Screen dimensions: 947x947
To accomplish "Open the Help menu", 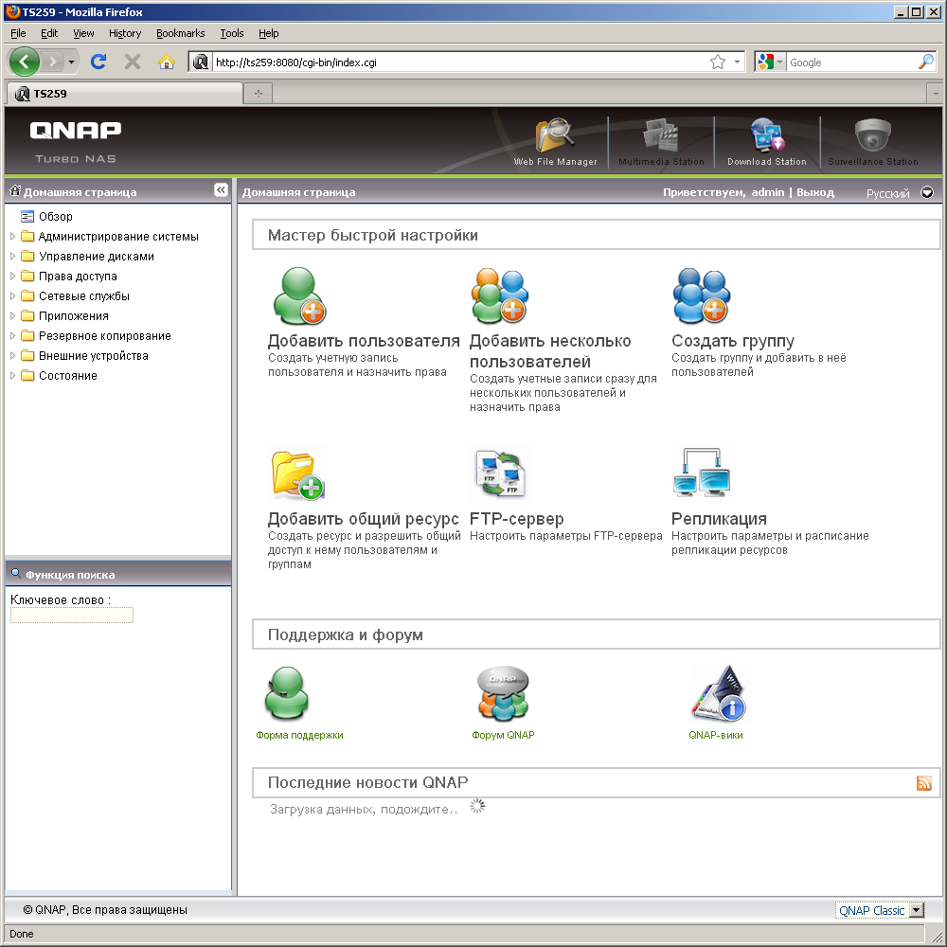I will (269, 33).
